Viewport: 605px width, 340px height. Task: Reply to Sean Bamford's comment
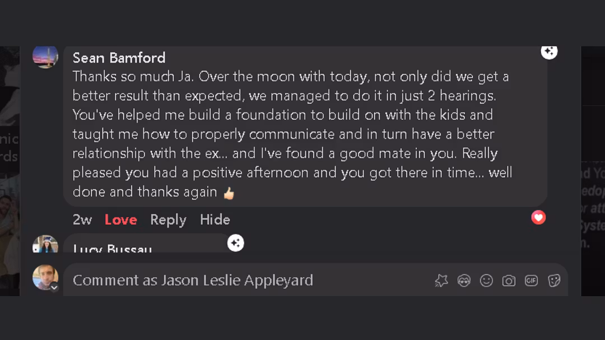tap(168, 220)
